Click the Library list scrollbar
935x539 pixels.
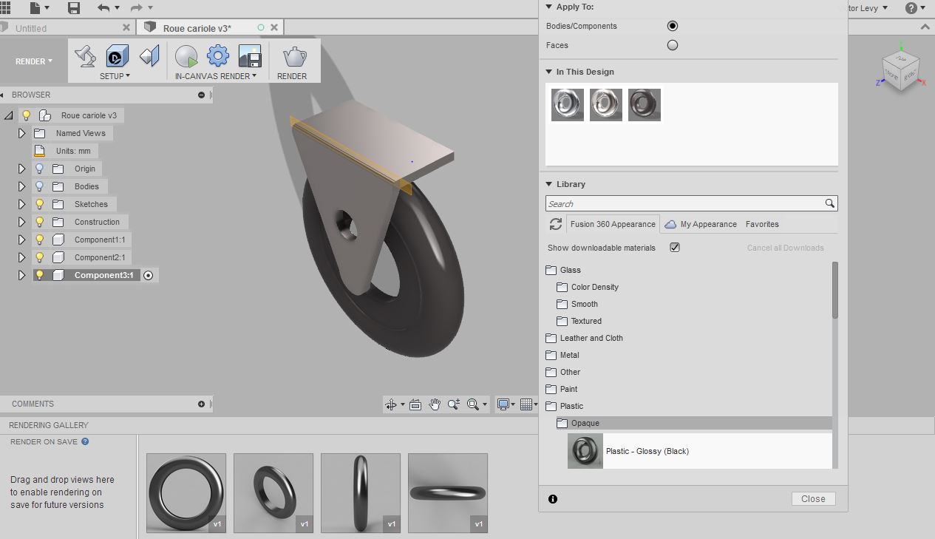(x=835, y=290)
